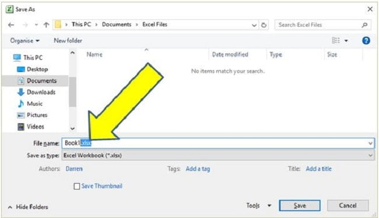
Task: Click Add a tag
Action: (198, 169)
